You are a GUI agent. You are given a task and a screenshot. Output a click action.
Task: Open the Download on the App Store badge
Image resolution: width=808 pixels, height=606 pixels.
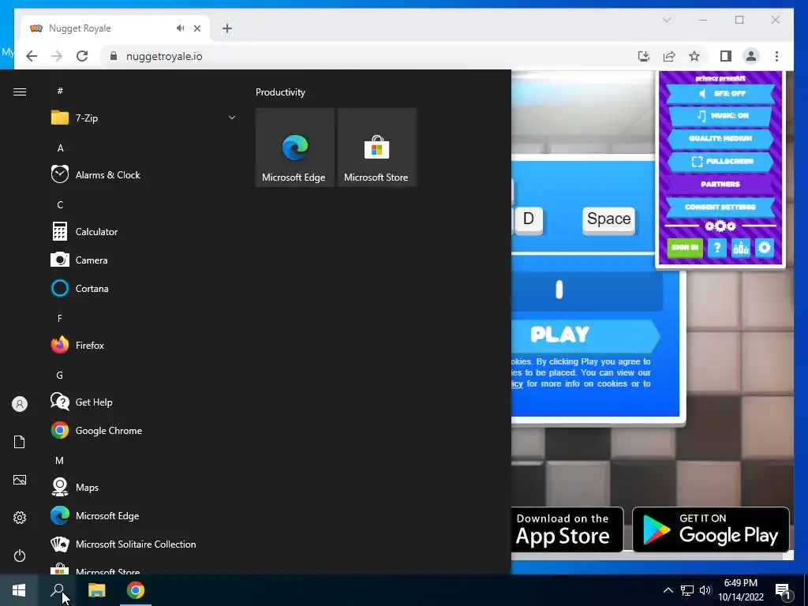(x=567, y=529)
